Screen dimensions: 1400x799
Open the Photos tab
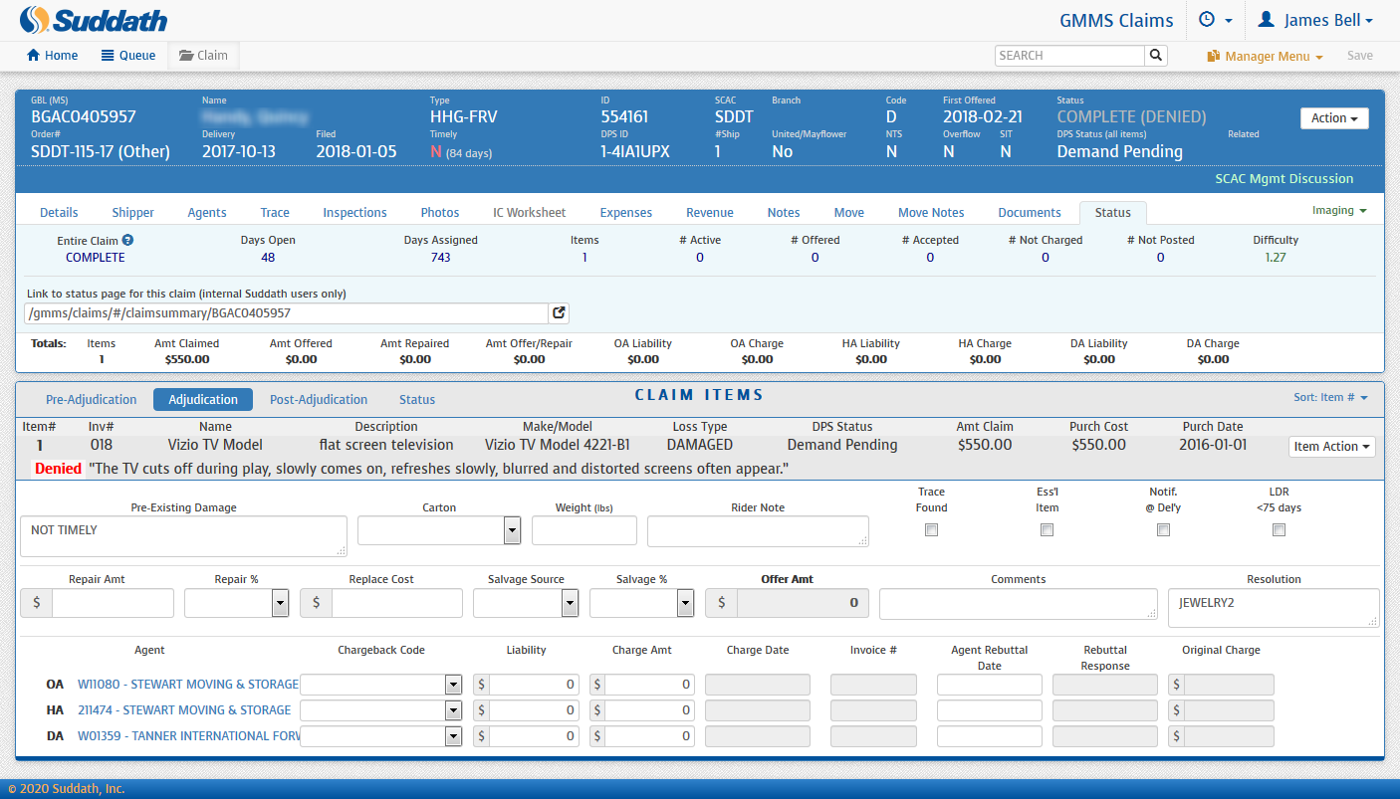(440, 212)
